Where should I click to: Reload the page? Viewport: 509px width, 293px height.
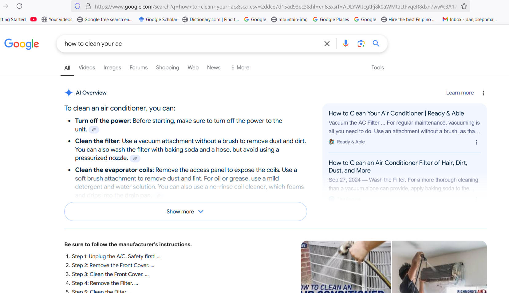[19, 6]
